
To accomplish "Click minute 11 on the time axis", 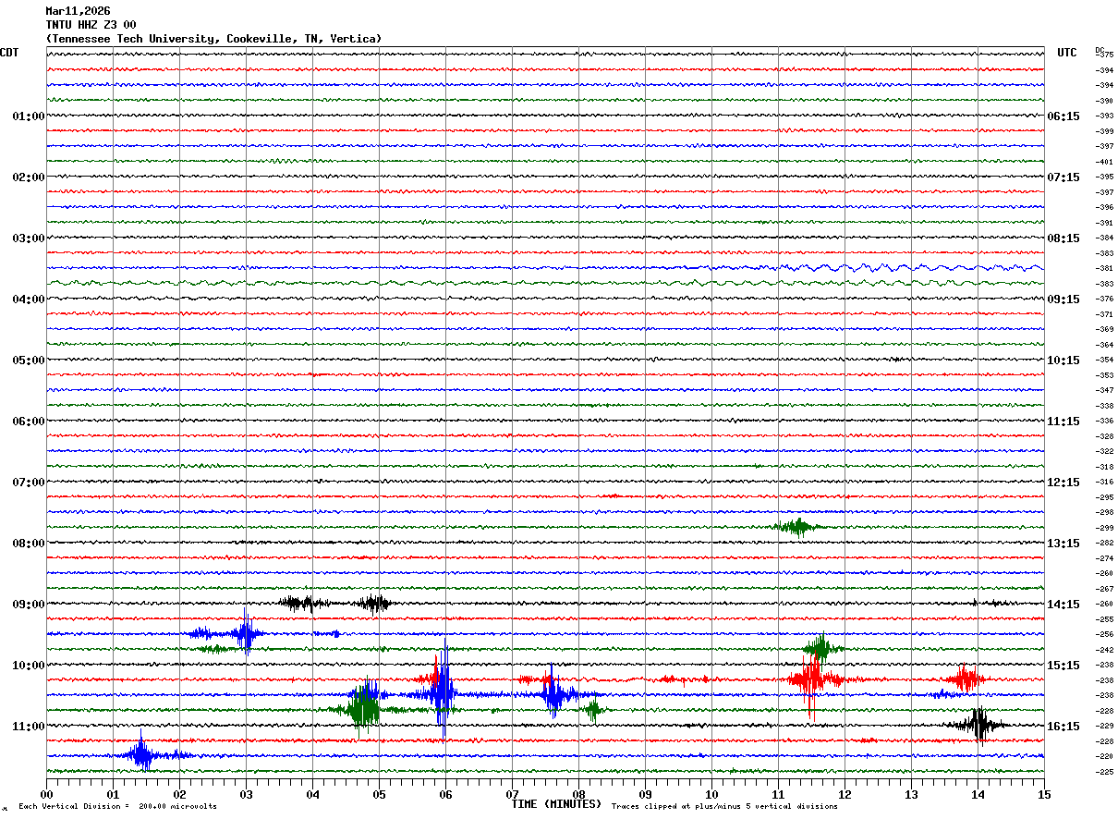I will coord(778,794).
